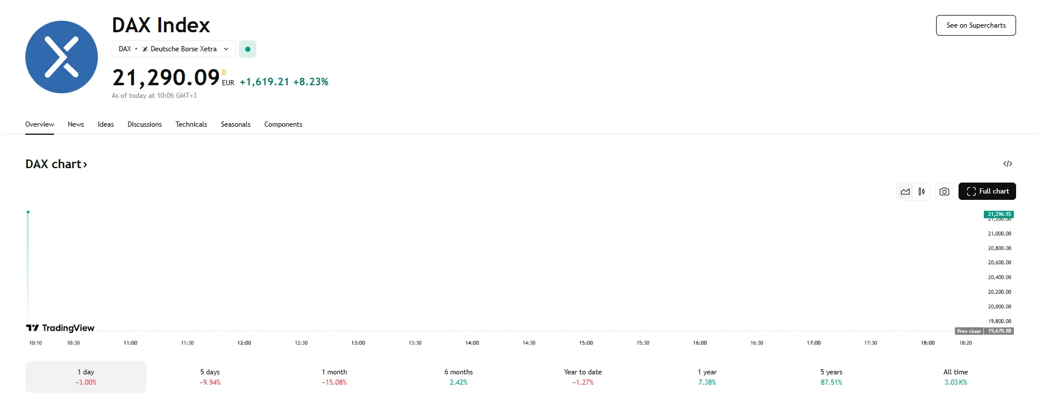Open the Full chart view
Image resolution: width=1042 pixels, height=402 pixels.
pyautogui.click(x=987, y=191)
